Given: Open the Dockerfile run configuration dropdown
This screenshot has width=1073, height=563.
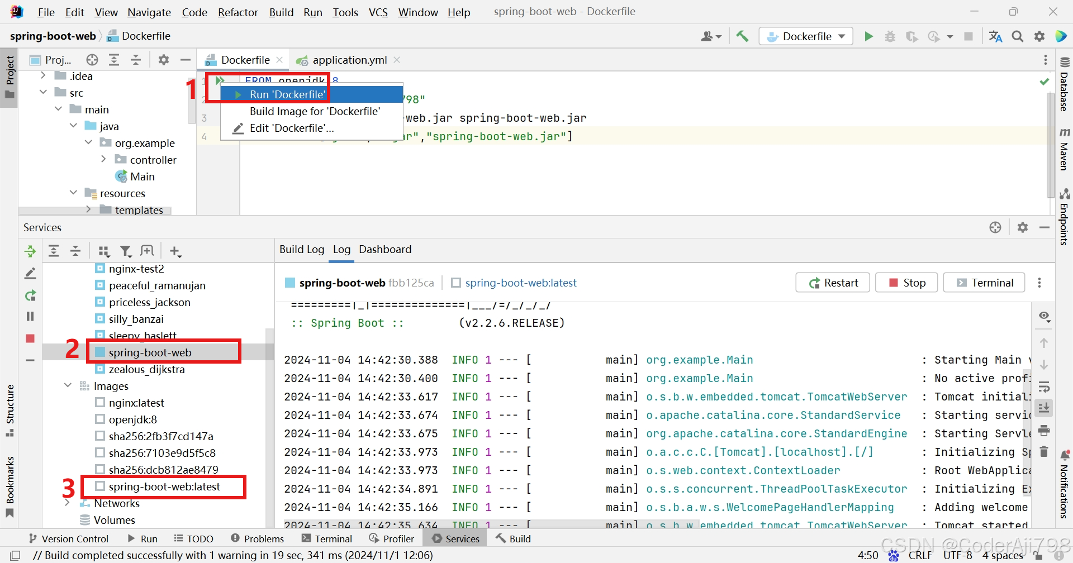Looking at the screenshot, I should tap(806, 36).
